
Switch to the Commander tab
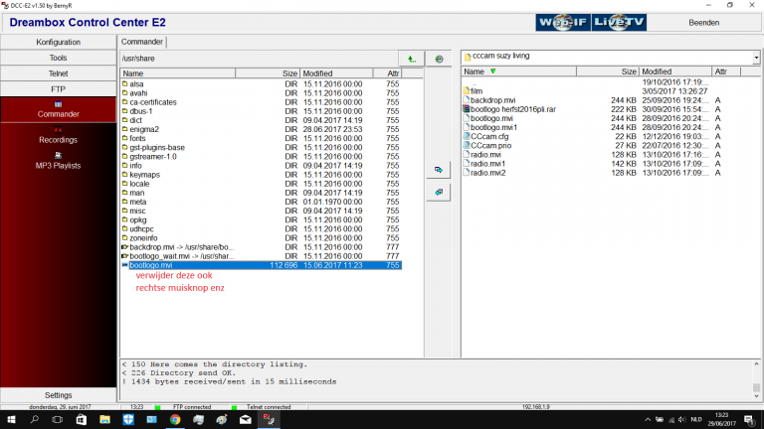(142, 42)
